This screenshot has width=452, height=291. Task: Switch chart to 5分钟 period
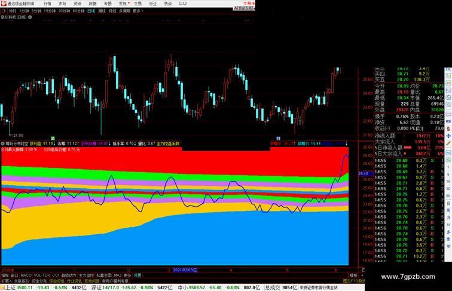coord(36,11)
